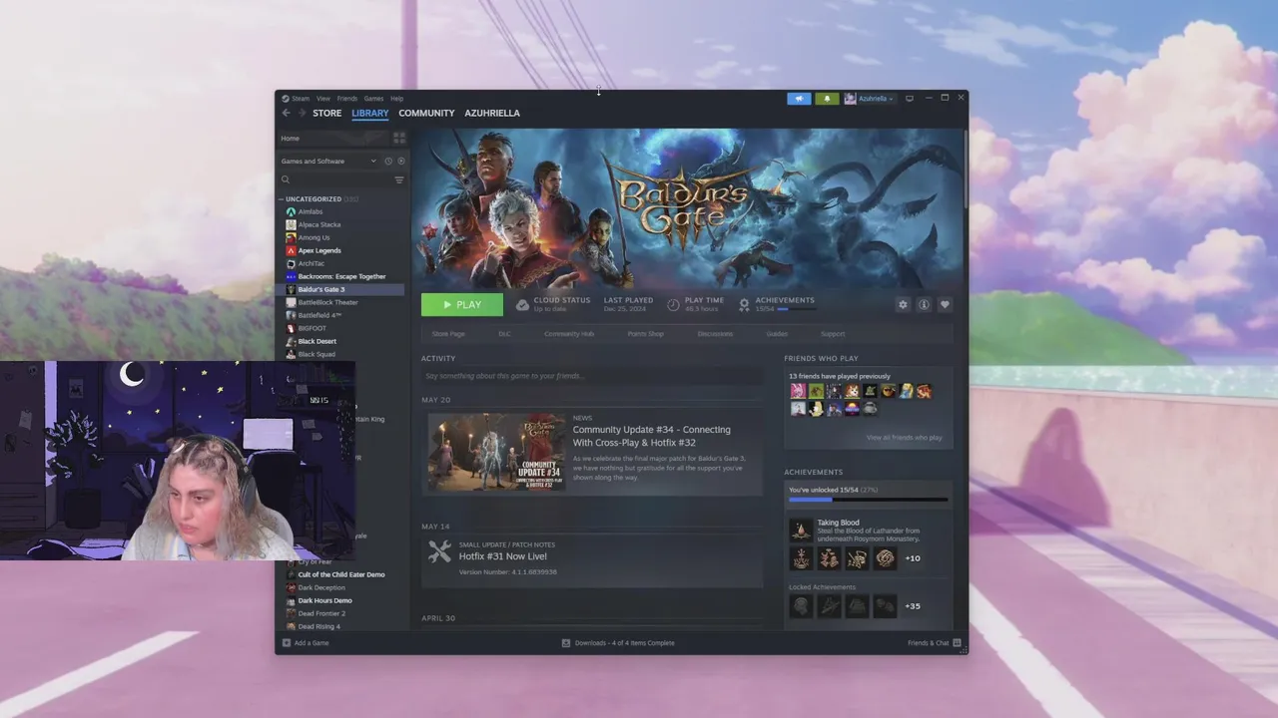This screenshot has height=718, width=1278.
Task: Show +10 more unlocked achievements
Action: click(913, 558)
